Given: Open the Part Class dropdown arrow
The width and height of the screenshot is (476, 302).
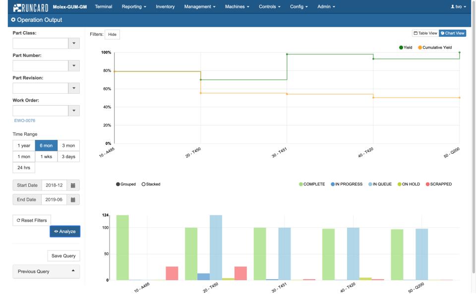Looking at the screenshot, I should [x=74, y=43].
